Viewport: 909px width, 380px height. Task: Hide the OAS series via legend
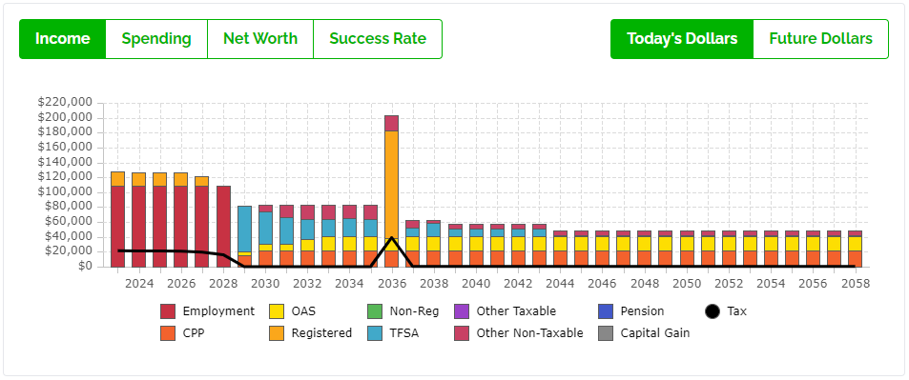pos(277,311)
